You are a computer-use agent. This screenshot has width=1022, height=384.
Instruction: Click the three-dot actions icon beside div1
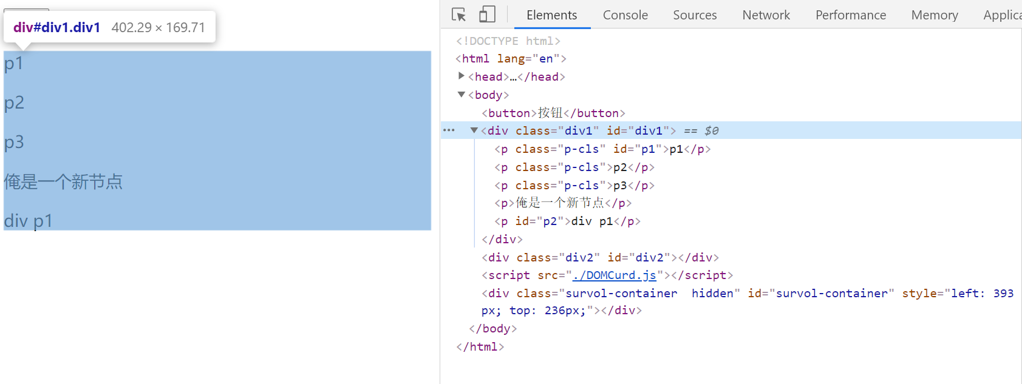tap(449, 130)
